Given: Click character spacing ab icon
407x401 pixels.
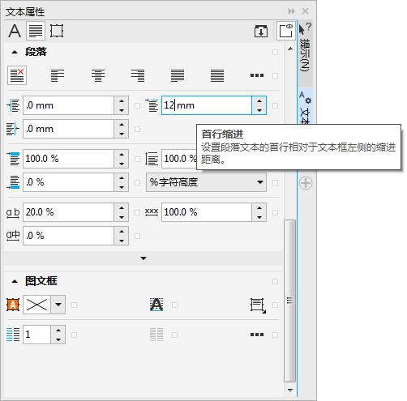Looking at the screenshot, I should pos(13,213).
